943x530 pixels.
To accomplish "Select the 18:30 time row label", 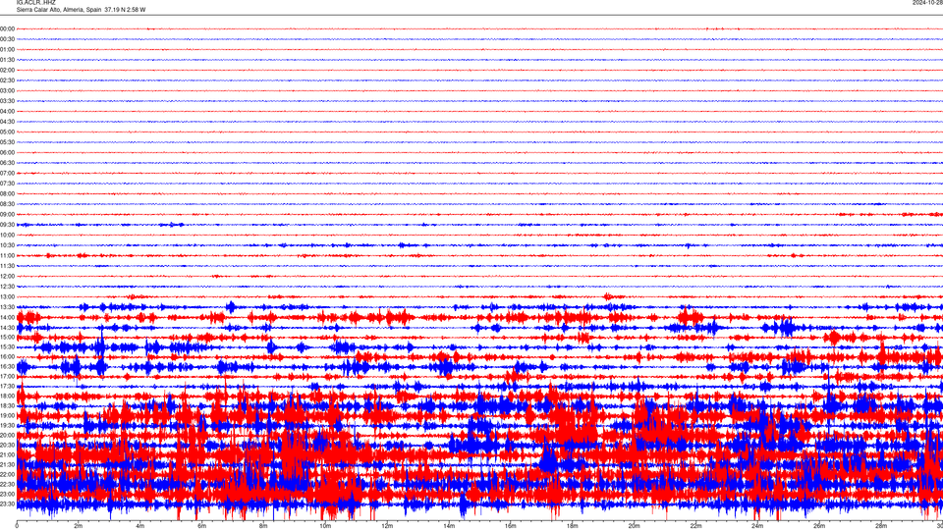I will point(7,405).
